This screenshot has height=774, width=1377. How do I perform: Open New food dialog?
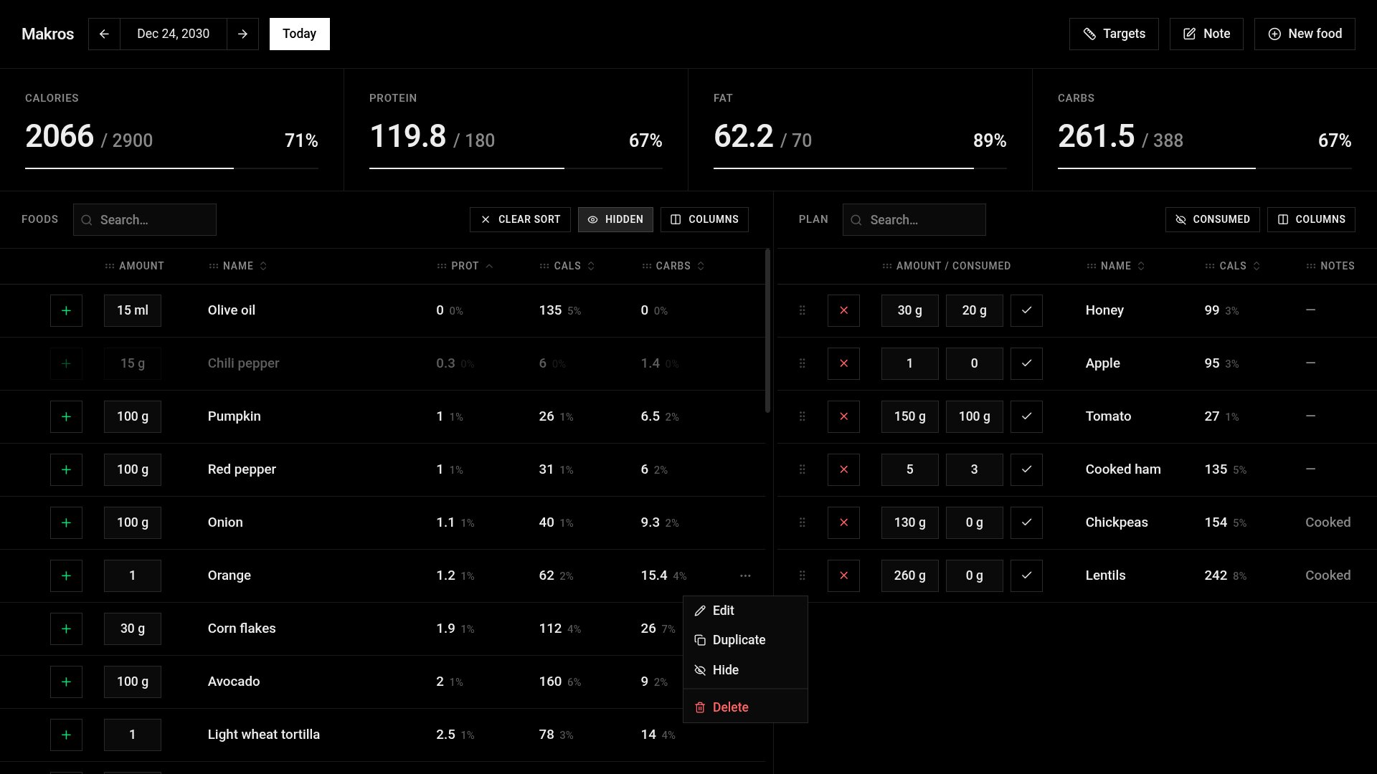point(1305,34)
